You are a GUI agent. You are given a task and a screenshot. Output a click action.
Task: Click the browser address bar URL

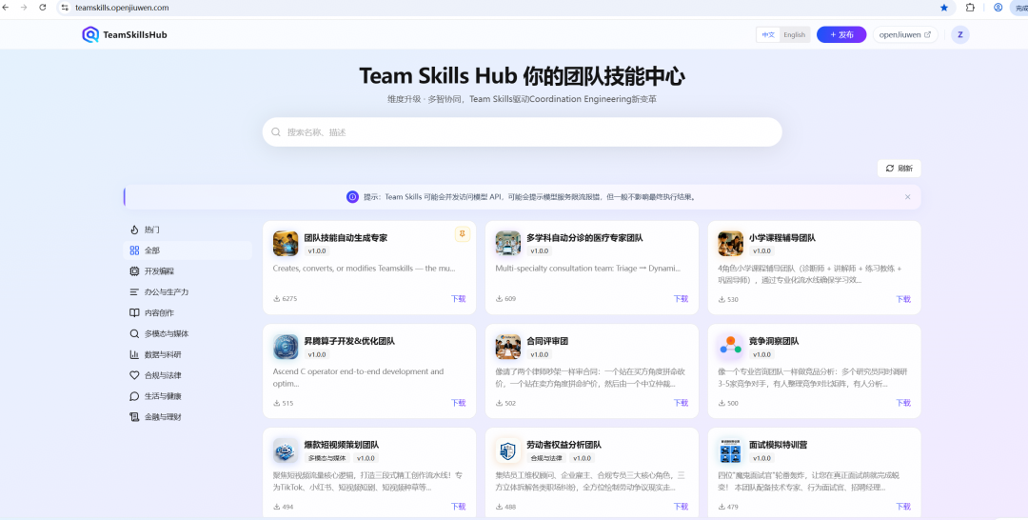[x=122, y=8]
